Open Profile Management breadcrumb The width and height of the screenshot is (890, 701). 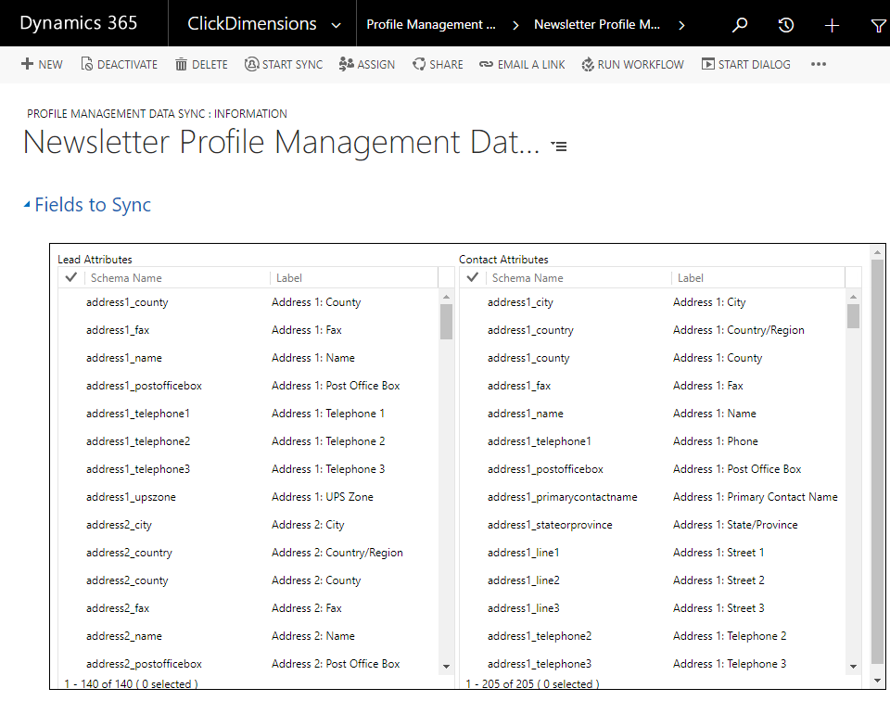431,24
